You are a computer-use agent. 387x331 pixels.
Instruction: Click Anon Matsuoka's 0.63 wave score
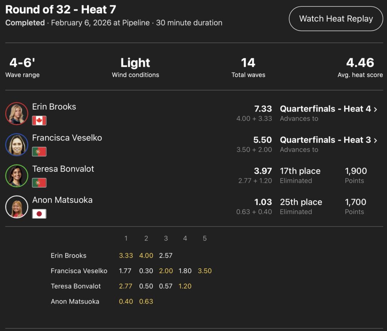146,301
